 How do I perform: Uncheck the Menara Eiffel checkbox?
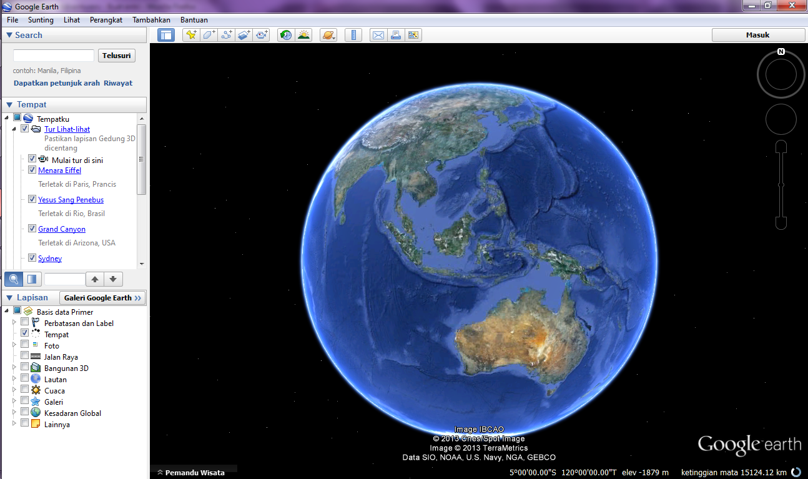coord(32,170)
